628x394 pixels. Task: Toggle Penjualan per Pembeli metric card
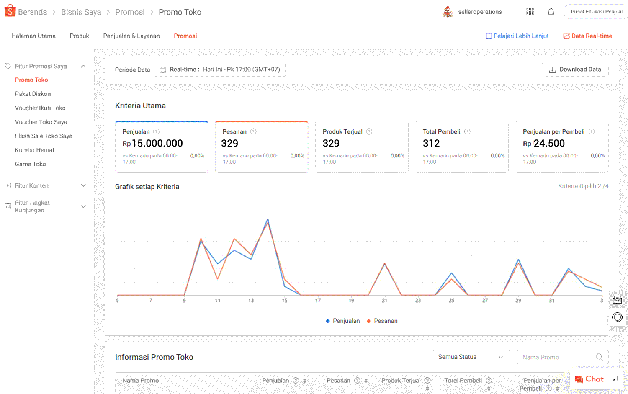562,147
